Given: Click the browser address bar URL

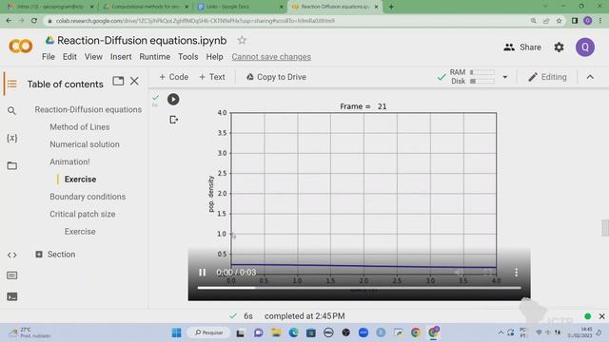Looking at the screenshot, I should click(x=195, y=21).
